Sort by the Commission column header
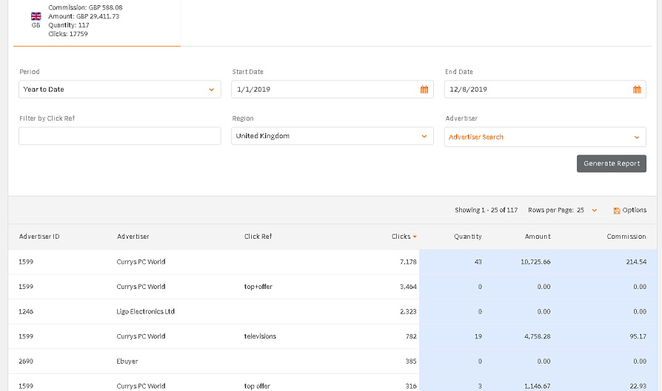Viewport: 662px width, 391px height. (x=626, y=237)
